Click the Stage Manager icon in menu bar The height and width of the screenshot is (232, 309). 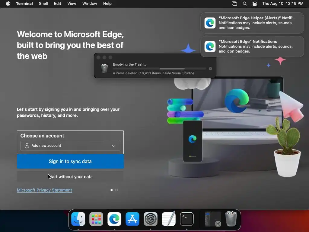coord(234,4)
